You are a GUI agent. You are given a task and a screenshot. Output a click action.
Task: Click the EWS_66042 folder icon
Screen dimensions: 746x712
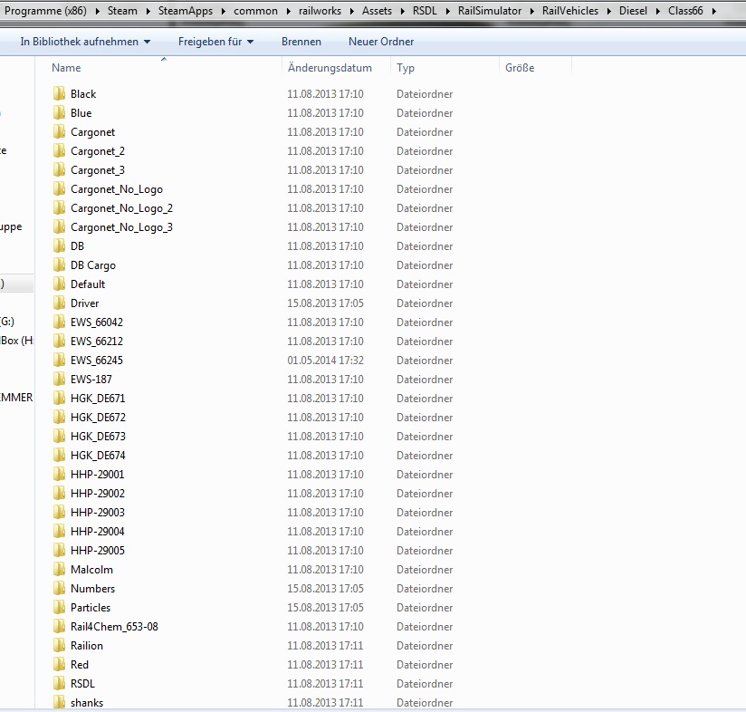coord(59,322)
